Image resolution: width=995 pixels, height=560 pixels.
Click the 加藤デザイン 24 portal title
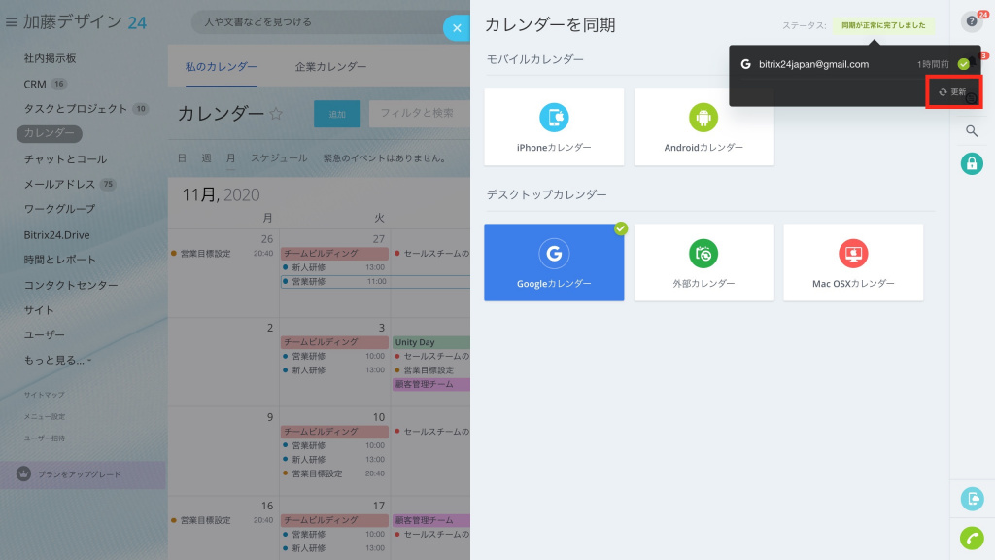point(86,22)
